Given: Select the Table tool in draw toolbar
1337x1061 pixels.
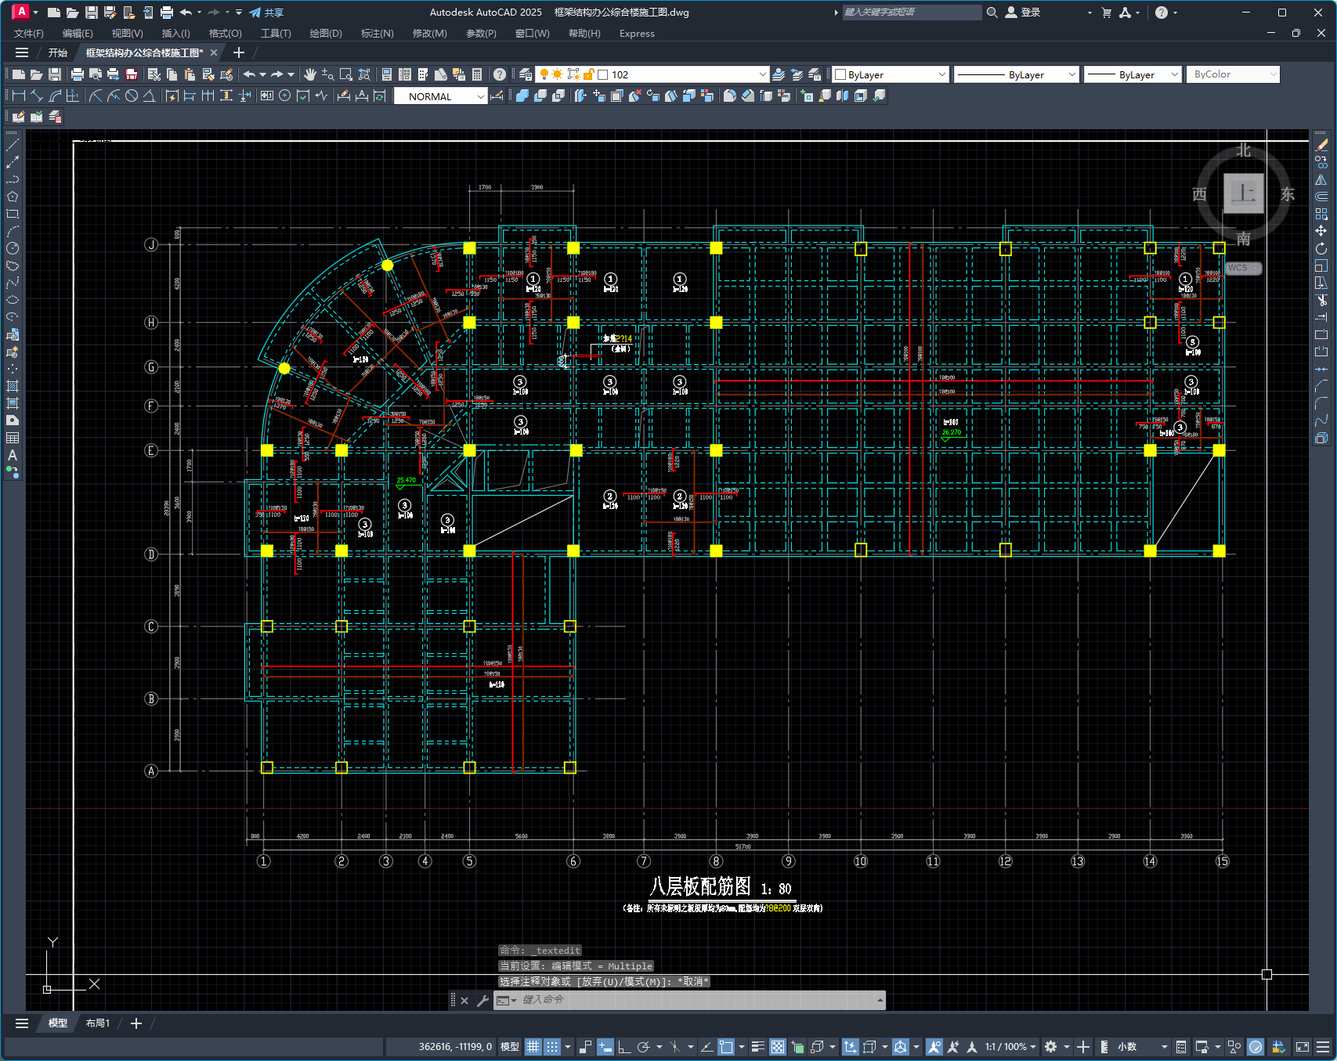Looking at the screenshot, I should 13,438.
